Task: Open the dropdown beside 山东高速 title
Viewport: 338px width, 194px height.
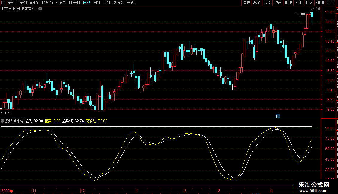Action: pyautogui.click(x=40, y=9)
